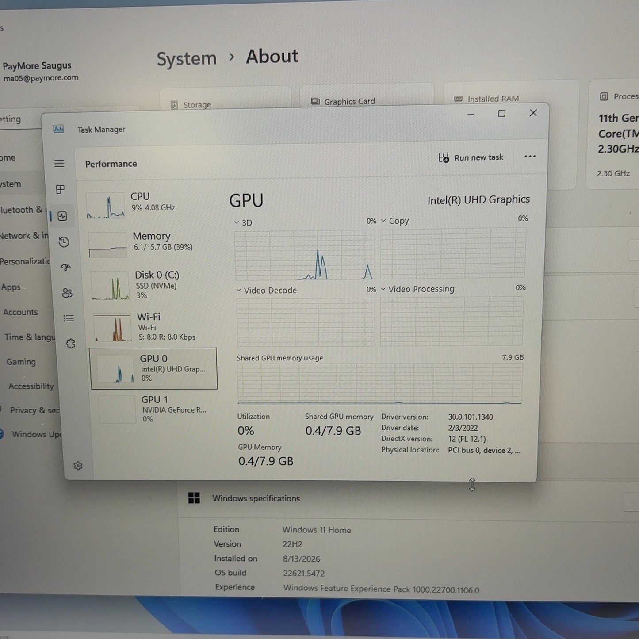
Task: Click the Windows specifications section header
Action: (256, 498)
